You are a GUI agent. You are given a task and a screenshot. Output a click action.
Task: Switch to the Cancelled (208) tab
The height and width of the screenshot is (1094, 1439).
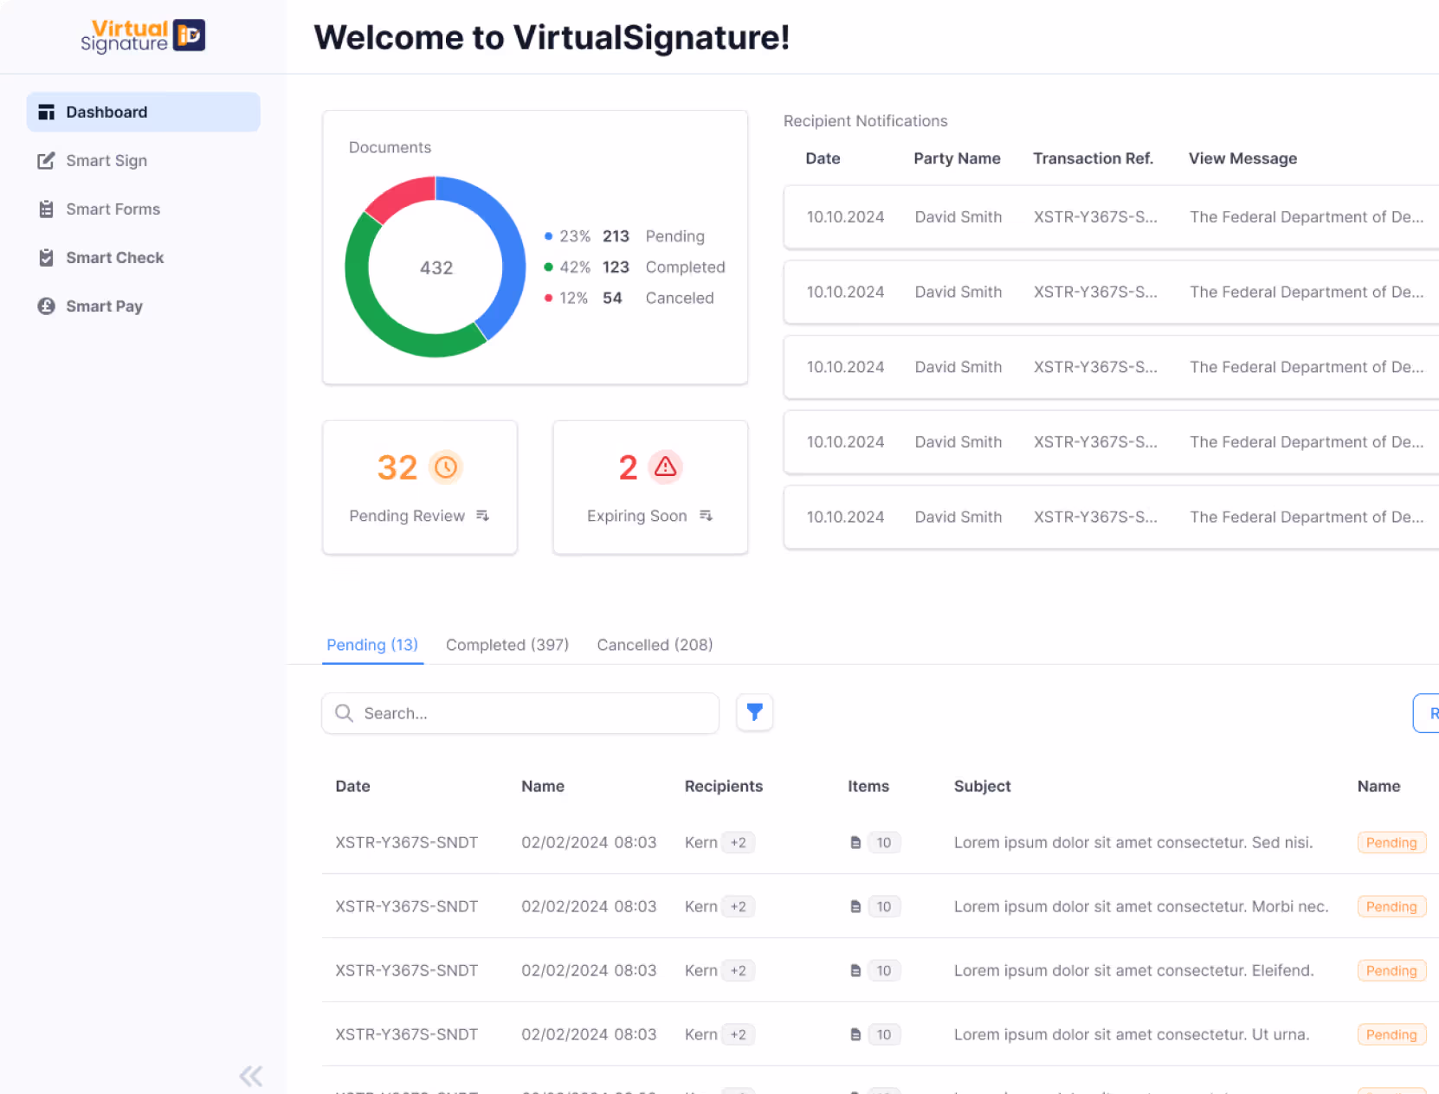click(x=655, y=645)
